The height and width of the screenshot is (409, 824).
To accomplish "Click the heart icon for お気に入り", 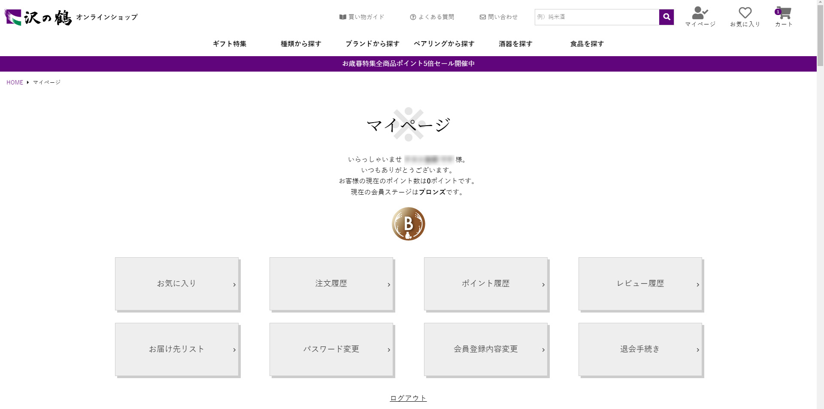I will tap(745, 13).
